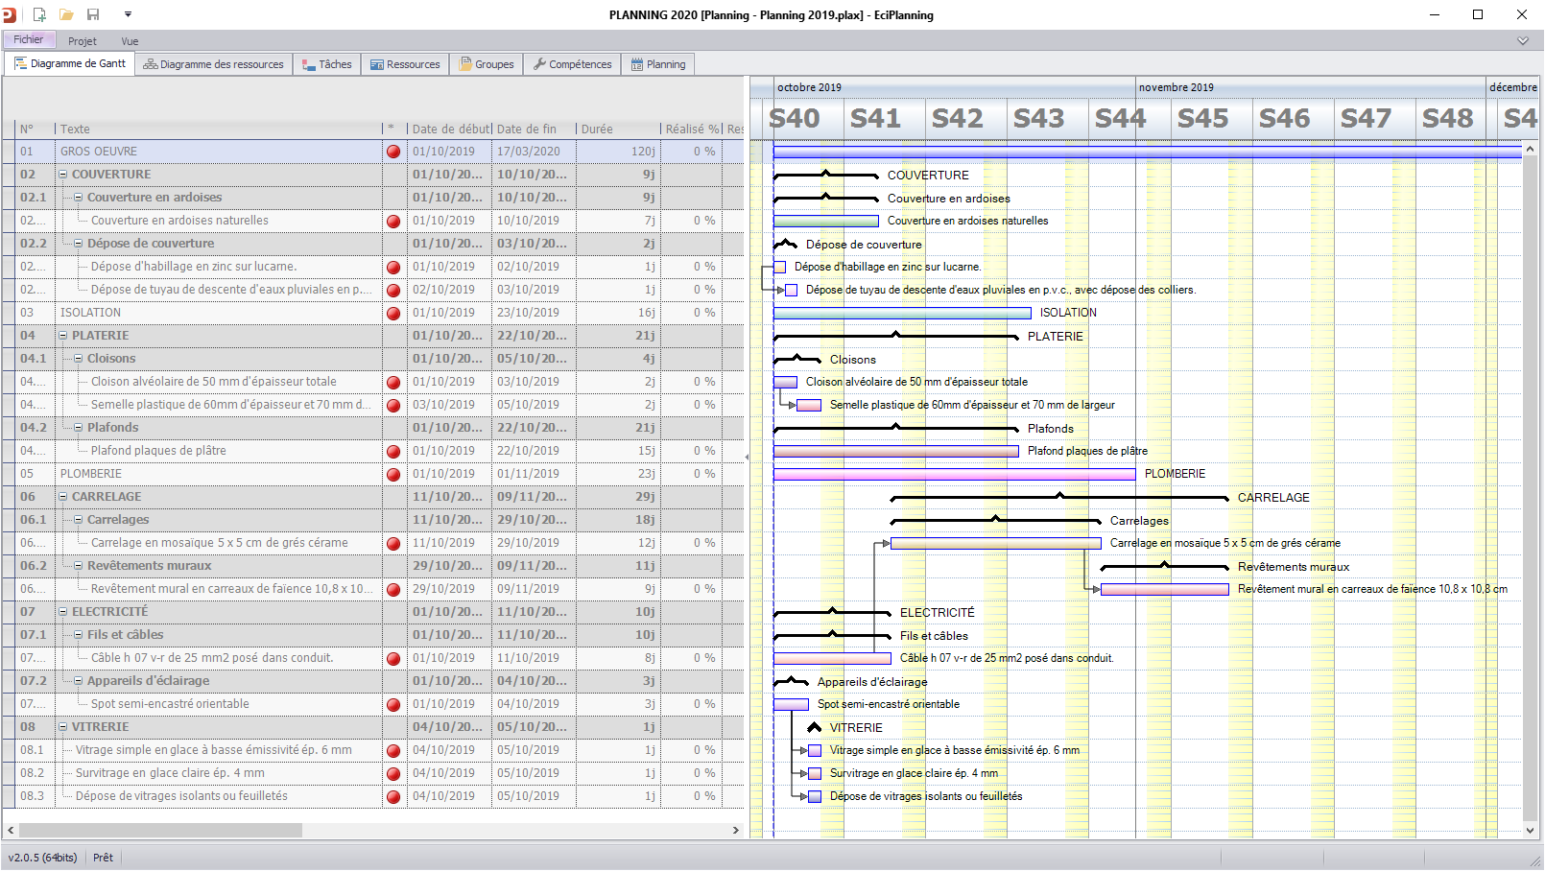Viewport: 1545px width, 871px height.
Task: Open the Fichier menu
Action: coord(28,39)
